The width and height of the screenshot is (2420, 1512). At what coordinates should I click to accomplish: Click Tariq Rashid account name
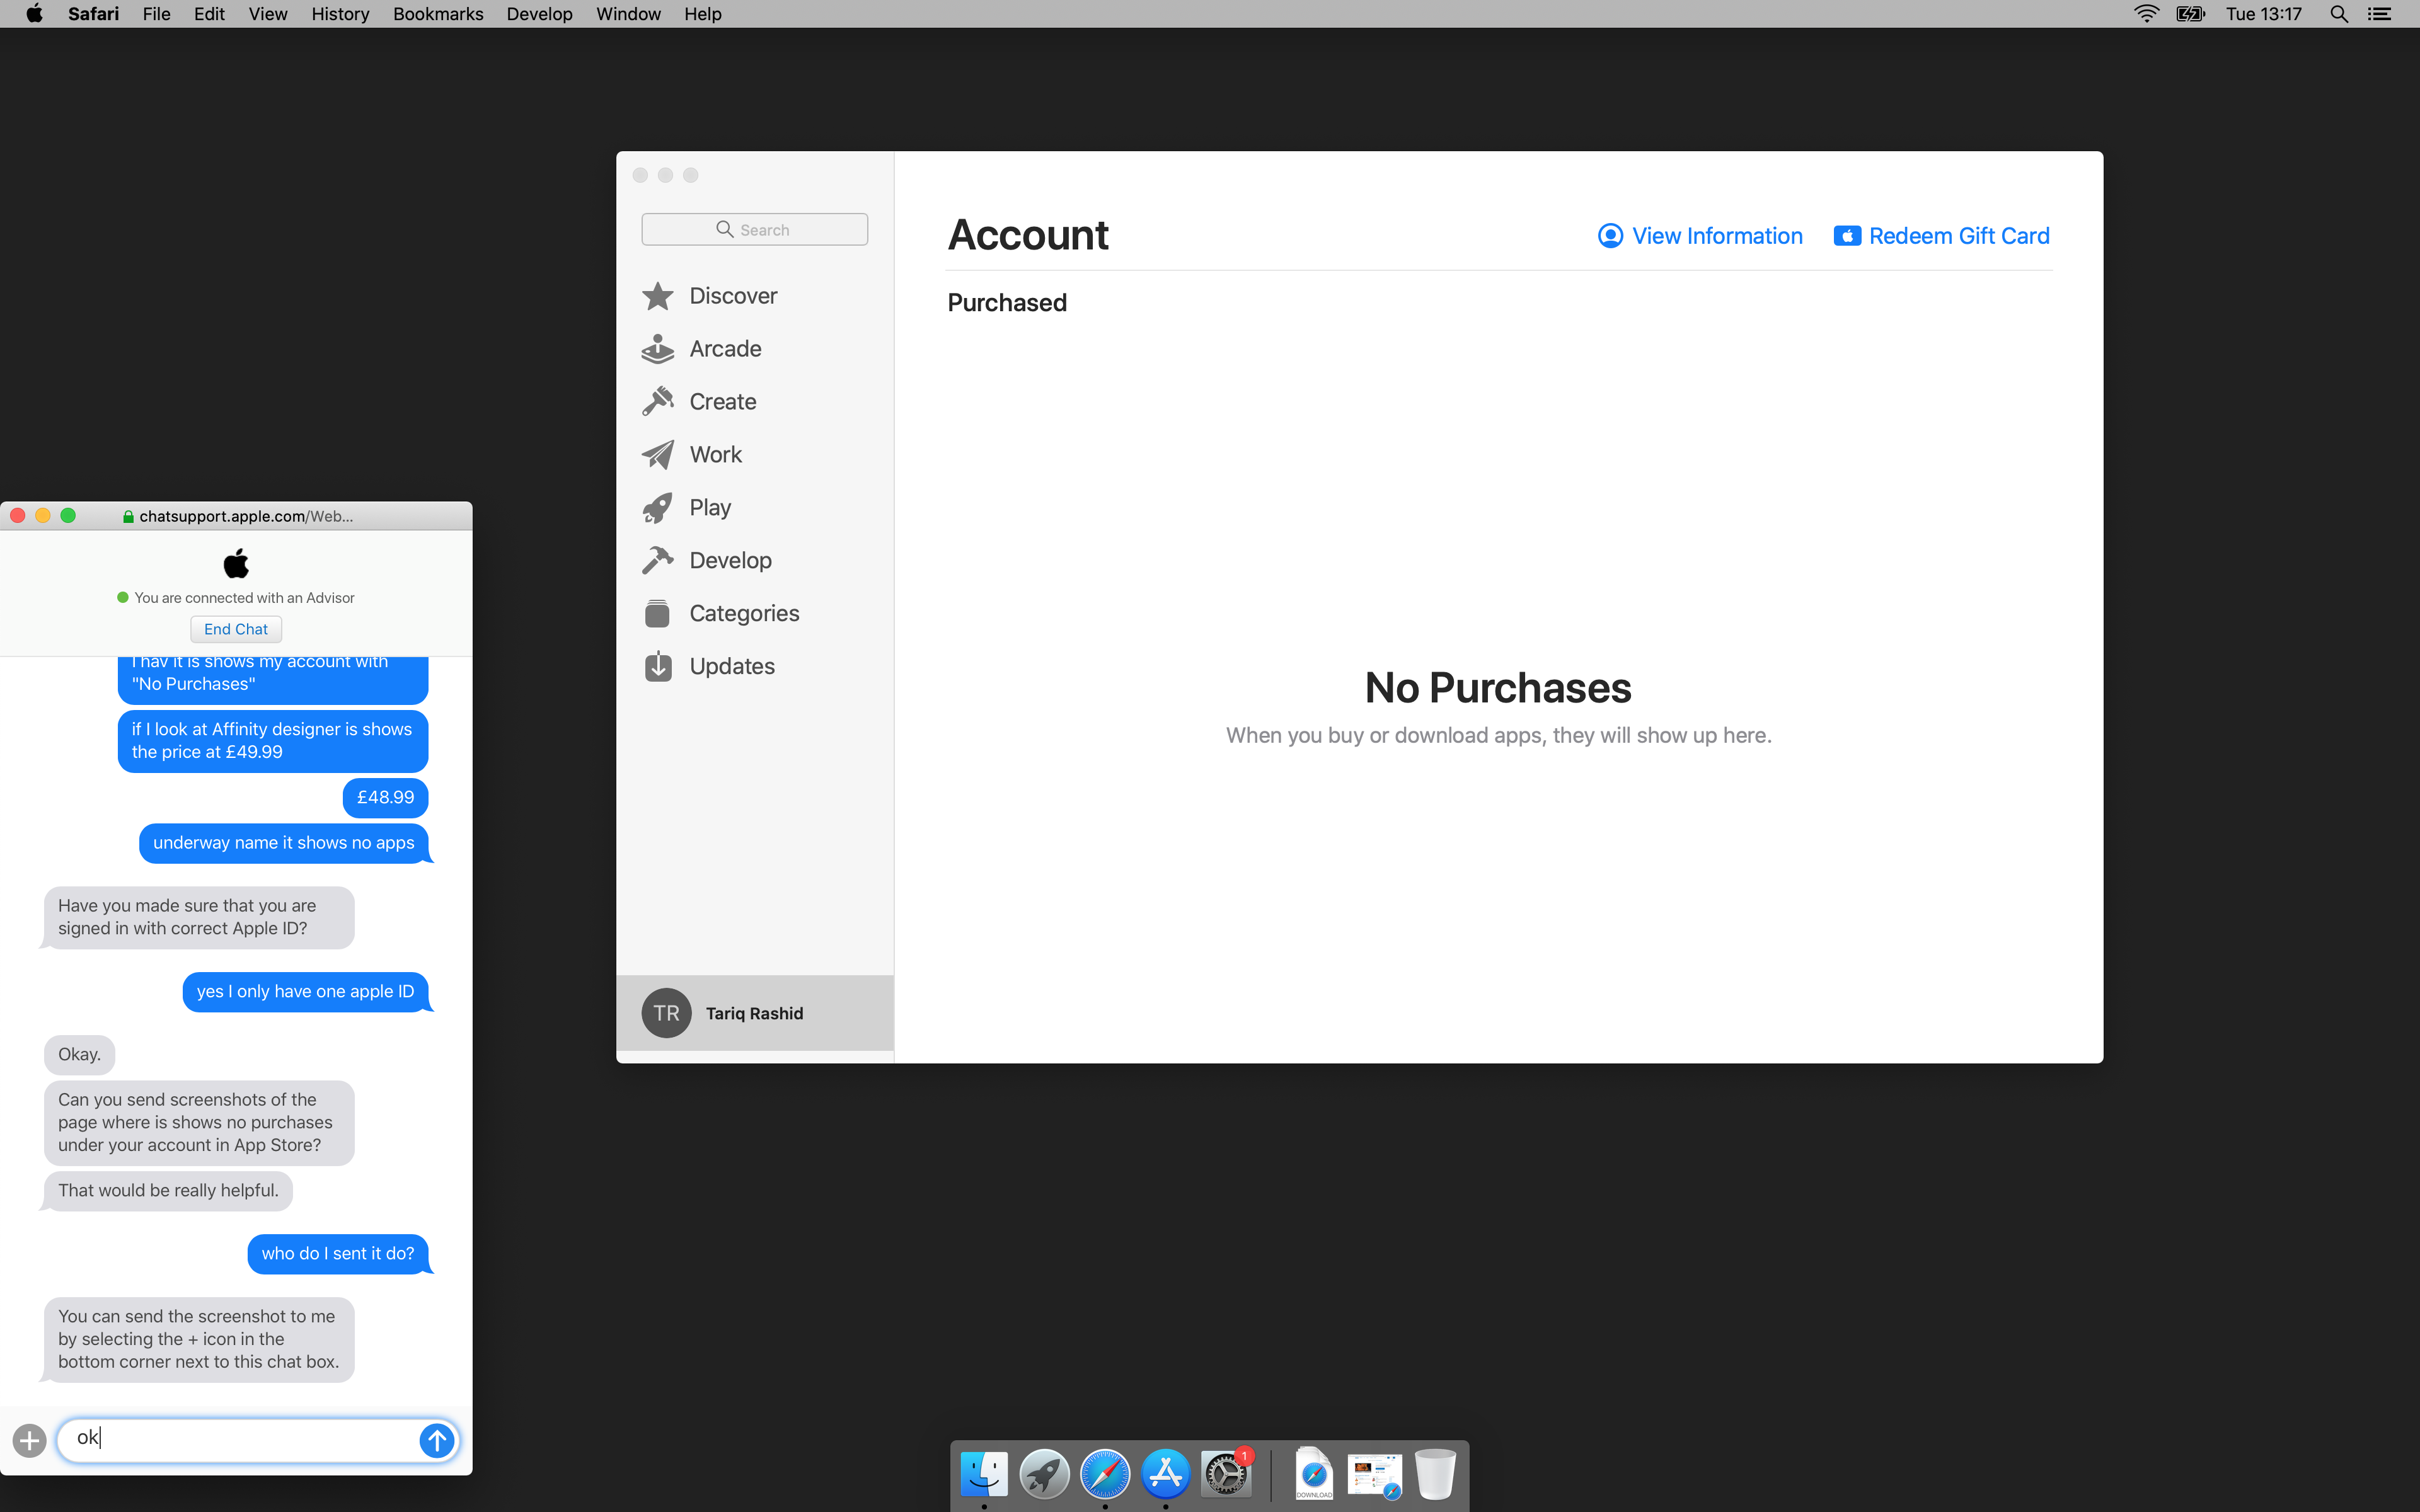754,1013
